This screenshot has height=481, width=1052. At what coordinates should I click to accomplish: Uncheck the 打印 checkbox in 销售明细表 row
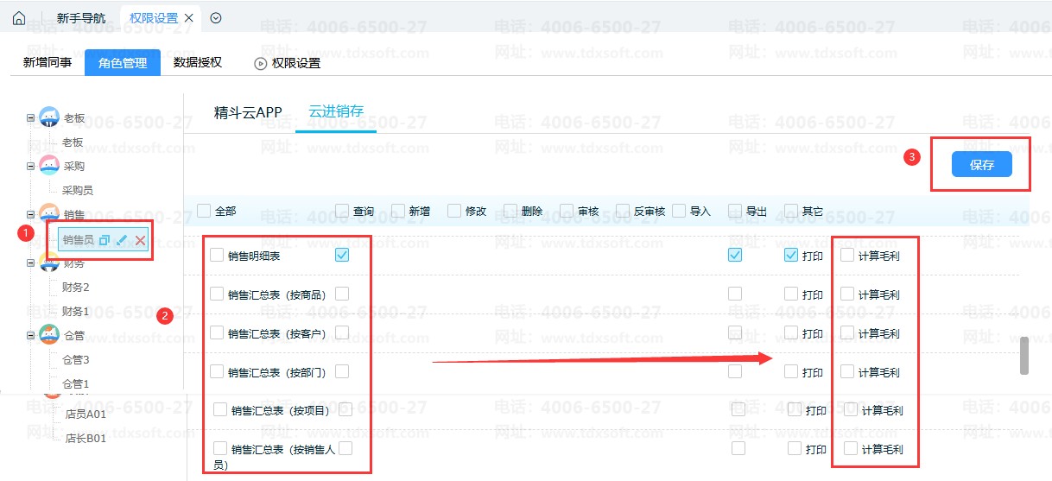coord(791,255)
